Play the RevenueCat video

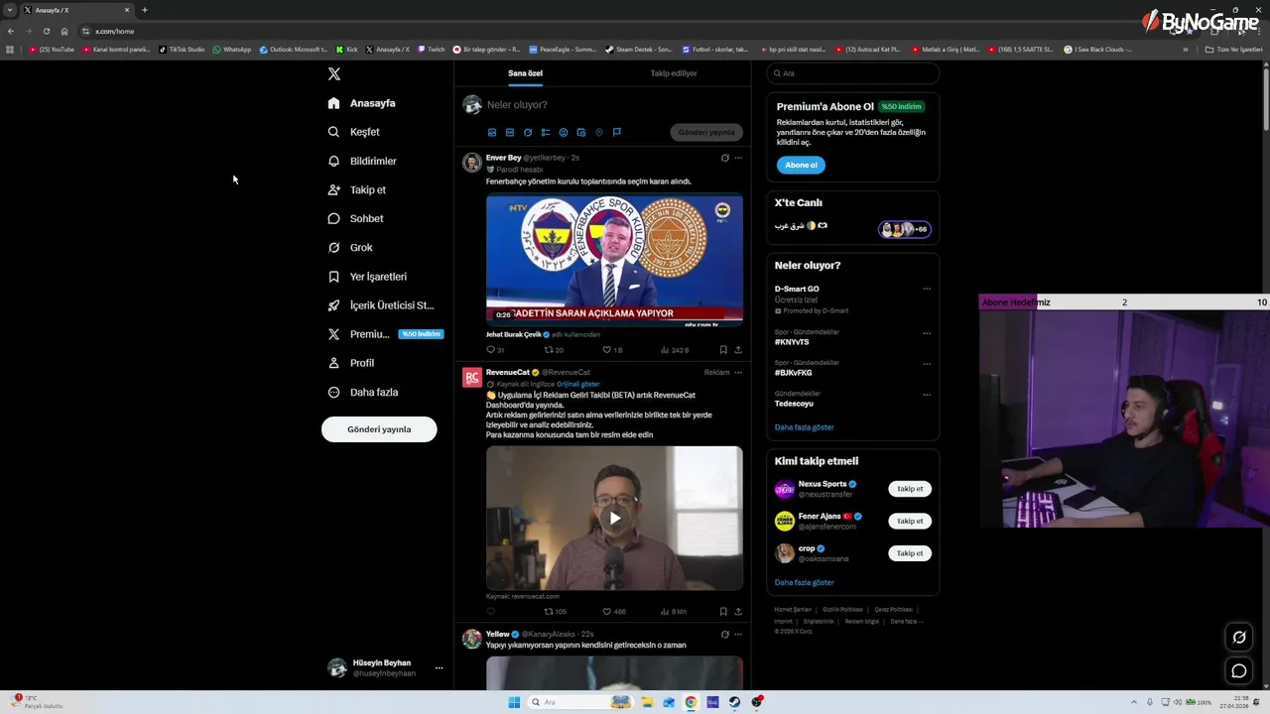click(x=614, y=518)
